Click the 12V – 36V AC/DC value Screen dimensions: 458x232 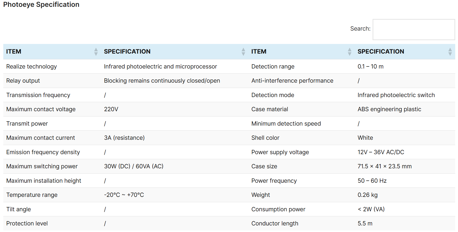click(x=381, y=152)
